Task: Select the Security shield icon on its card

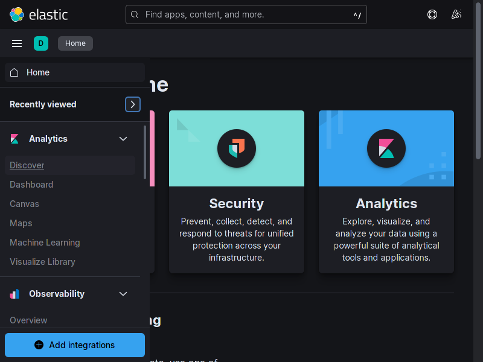Action: pos(237,148)
